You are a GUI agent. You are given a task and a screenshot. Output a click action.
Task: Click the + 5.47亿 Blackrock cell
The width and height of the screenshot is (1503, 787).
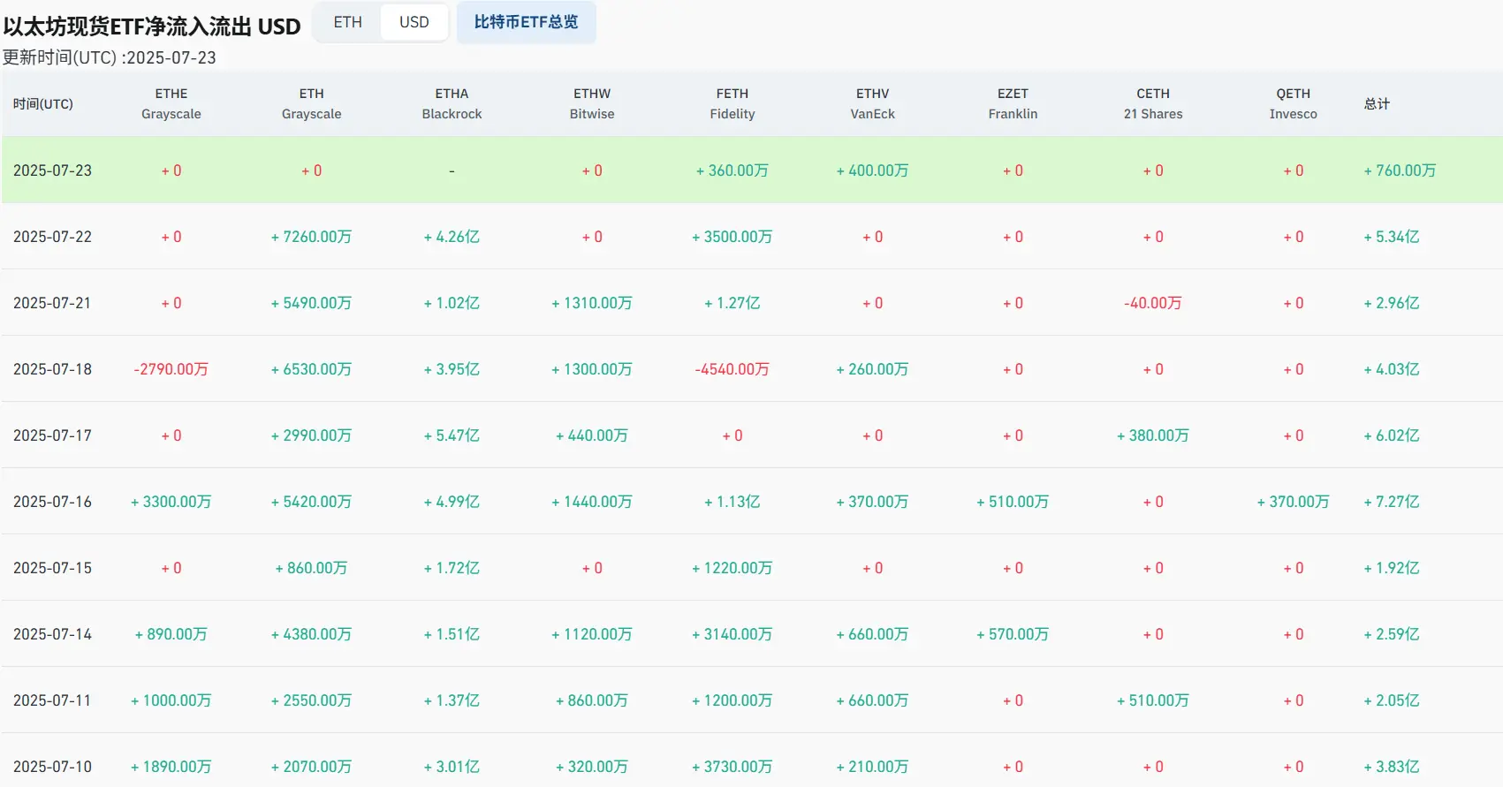pos(452,435)
